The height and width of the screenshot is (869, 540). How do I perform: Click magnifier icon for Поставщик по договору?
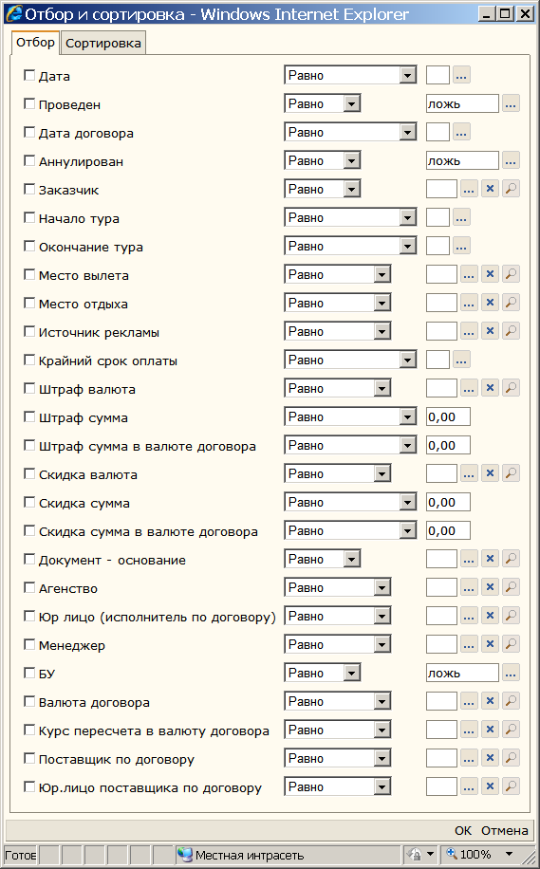click(x=511, y=758)
